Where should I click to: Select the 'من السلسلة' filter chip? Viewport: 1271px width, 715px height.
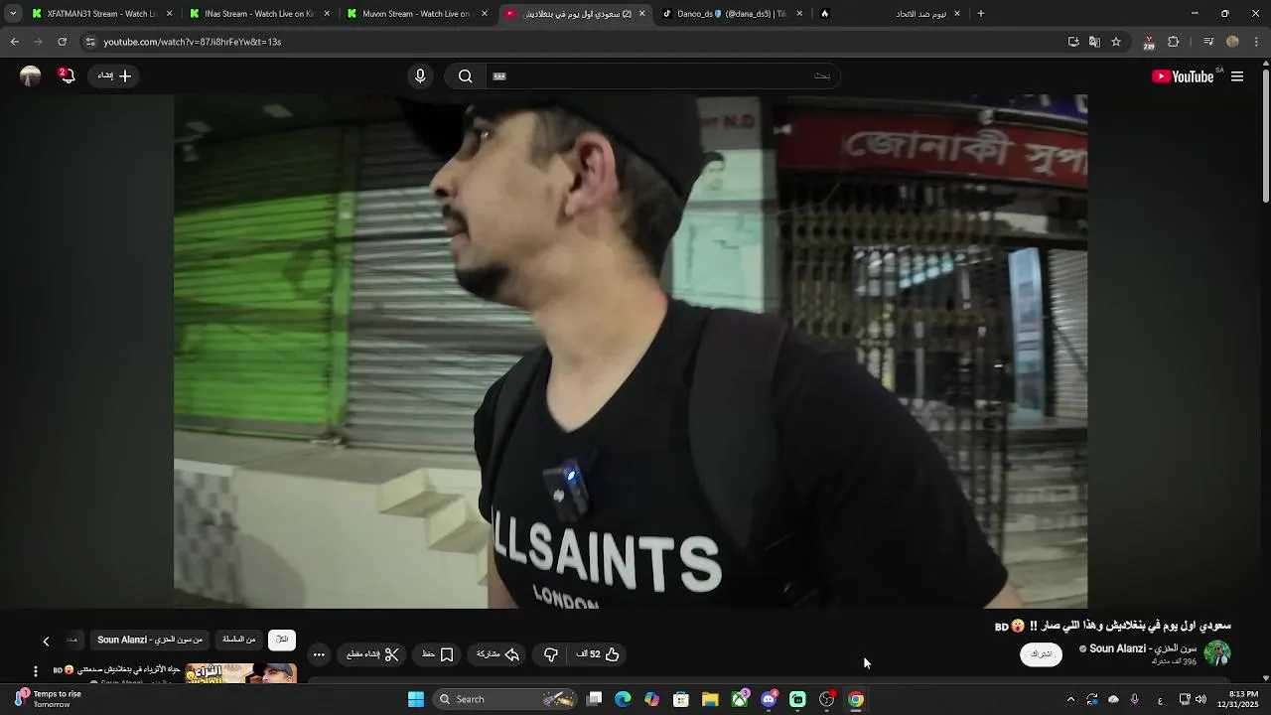coord(239,640)
